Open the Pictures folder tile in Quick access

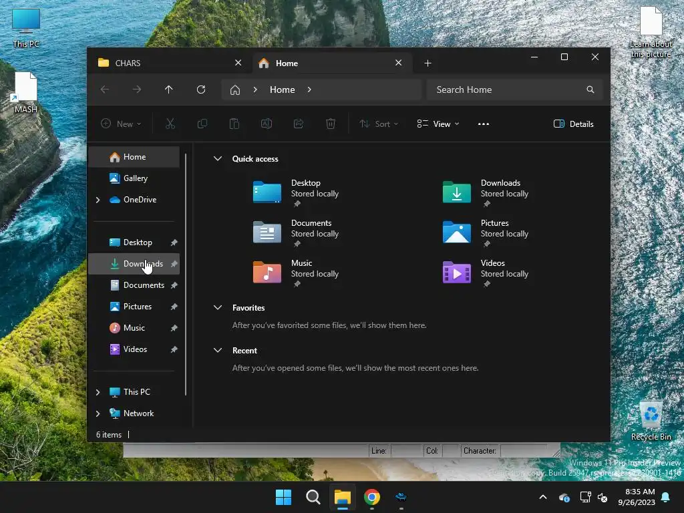(486, 232)
